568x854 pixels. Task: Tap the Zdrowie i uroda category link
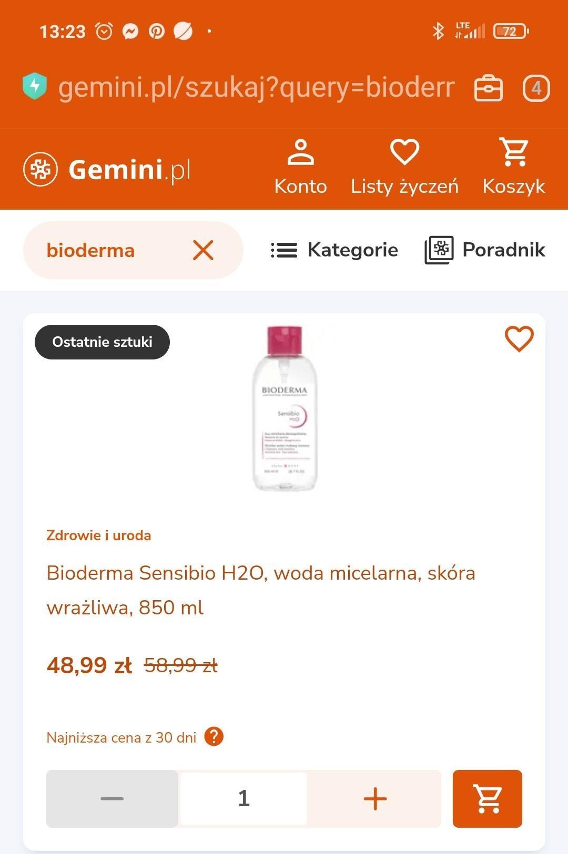[x=99, y=536]
